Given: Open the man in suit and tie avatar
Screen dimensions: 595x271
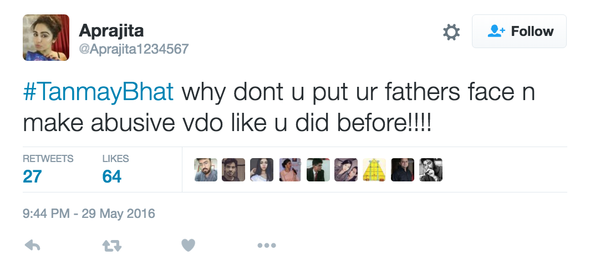Looking at the screenshot, I should 318,170.
